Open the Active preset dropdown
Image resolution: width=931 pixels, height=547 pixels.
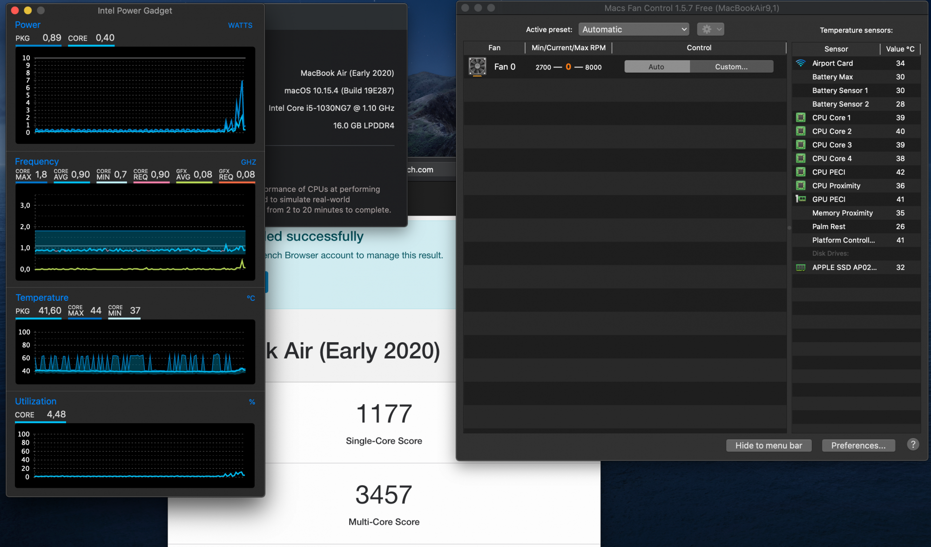pyautogui.click(x=634, y=29)
